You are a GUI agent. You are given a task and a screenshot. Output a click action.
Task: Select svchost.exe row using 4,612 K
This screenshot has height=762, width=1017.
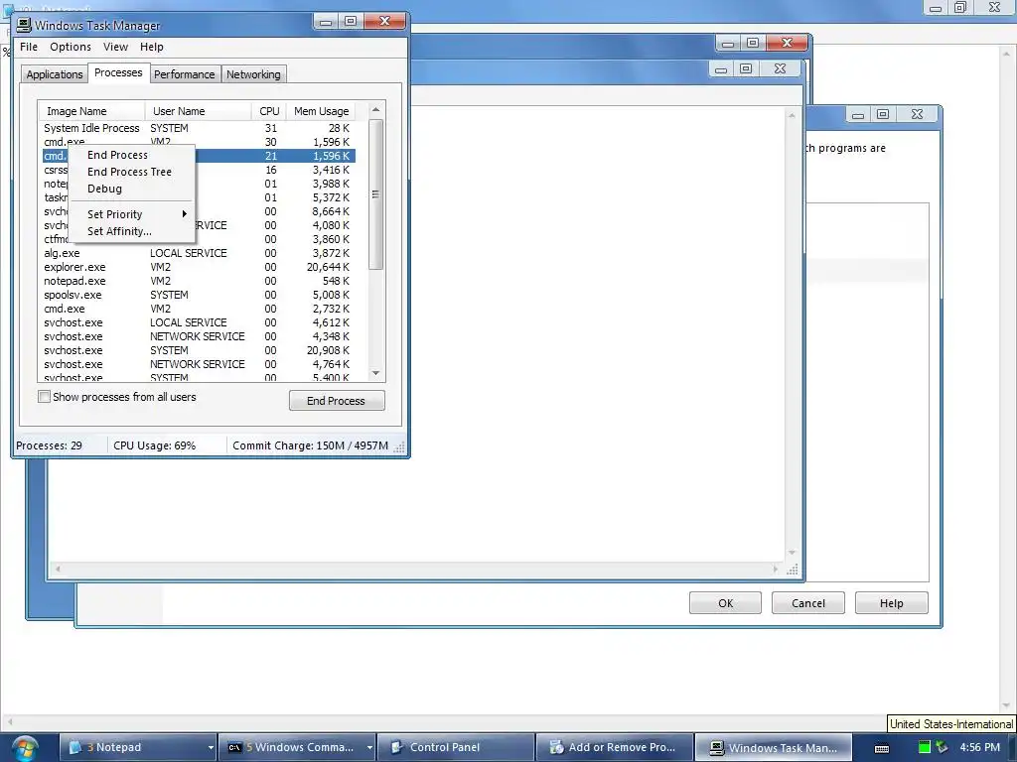199,322
